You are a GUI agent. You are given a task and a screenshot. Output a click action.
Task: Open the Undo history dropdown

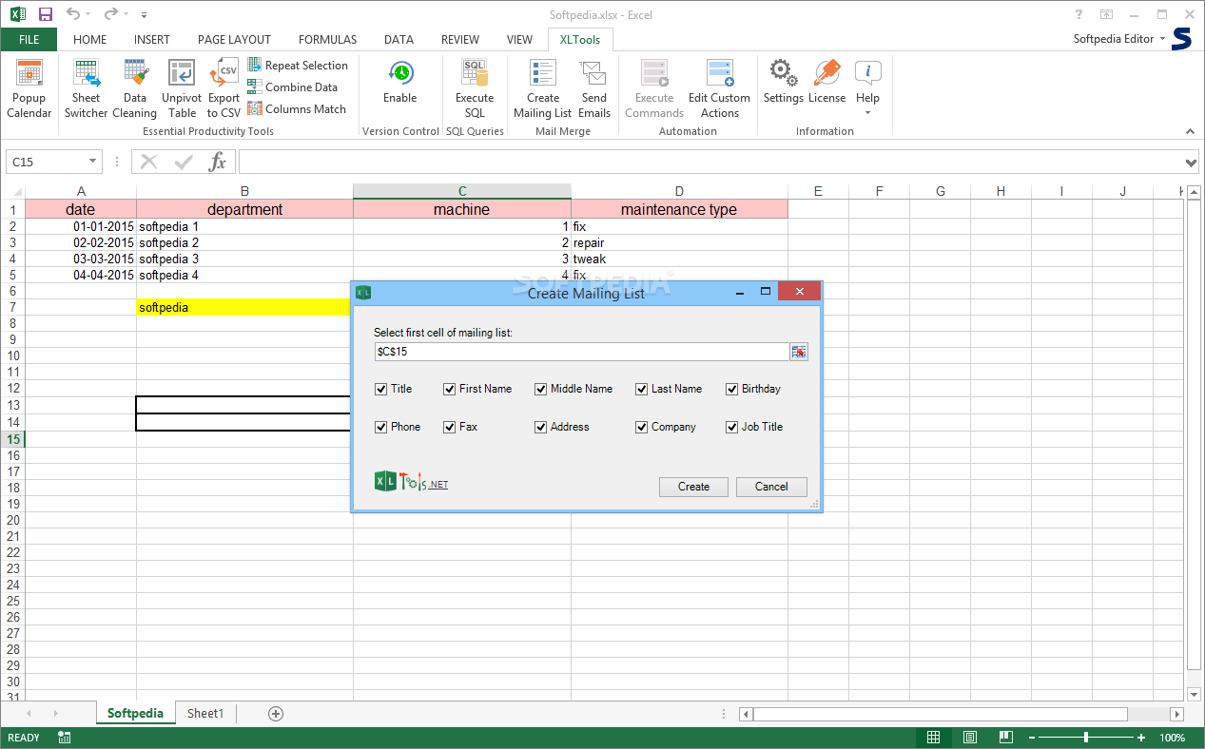87,14
